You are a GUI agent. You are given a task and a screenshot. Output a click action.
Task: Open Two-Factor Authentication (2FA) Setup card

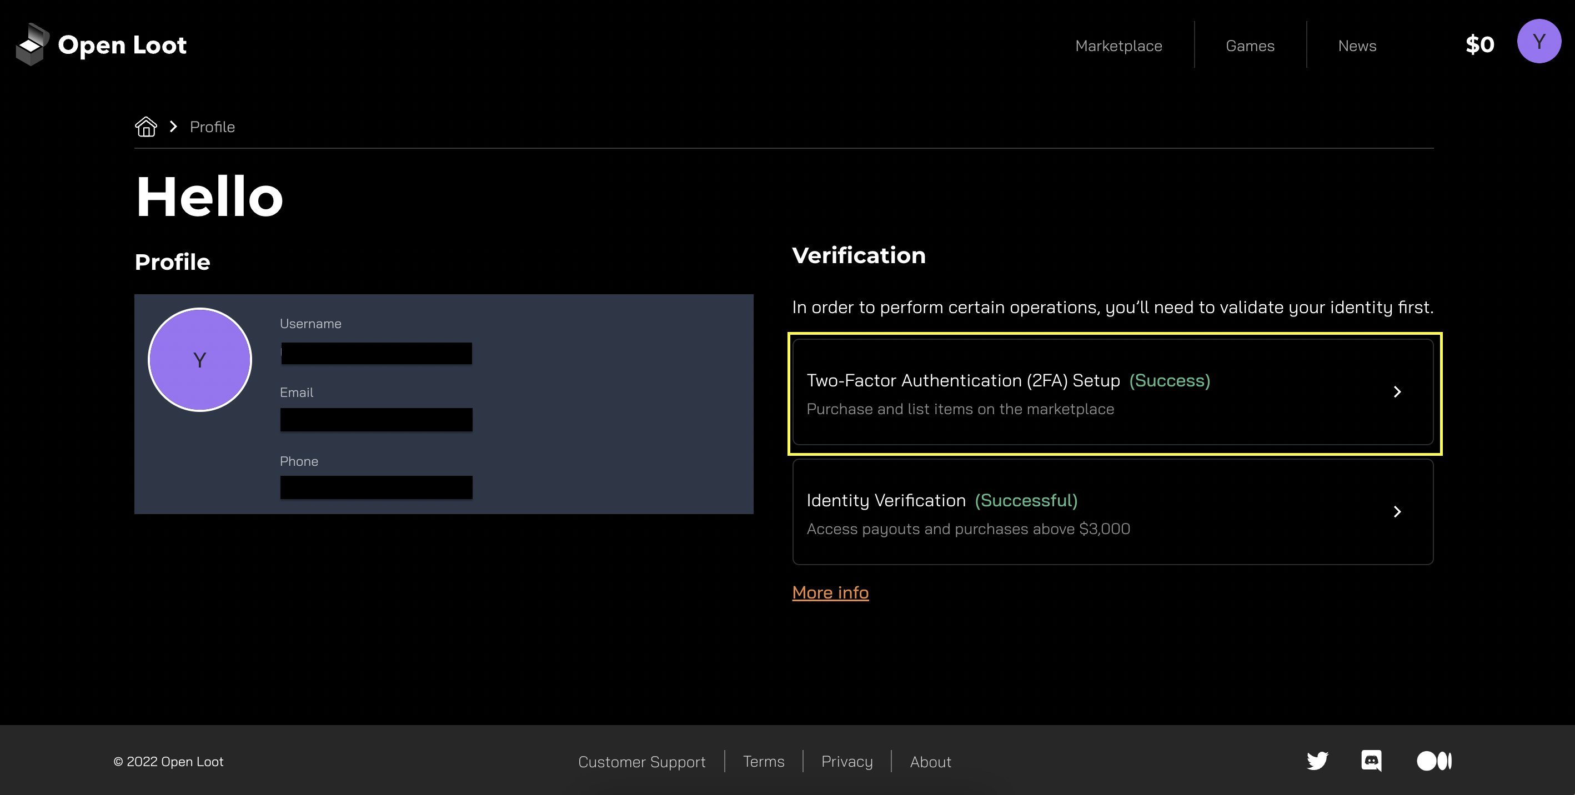(1113, 392)
